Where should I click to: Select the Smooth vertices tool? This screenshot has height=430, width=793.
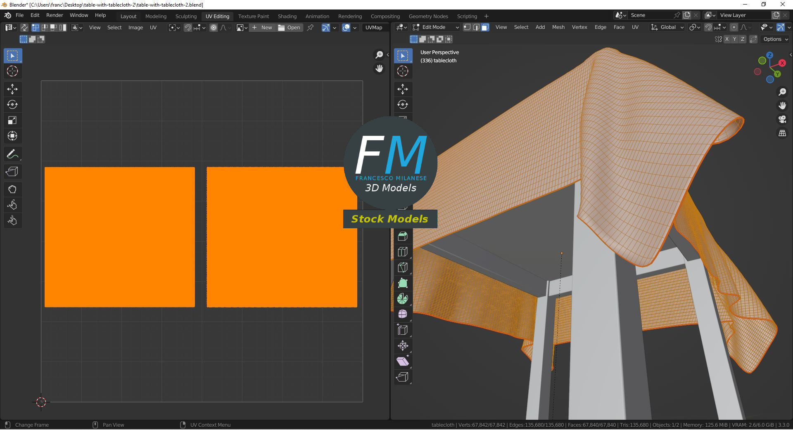[x=403, y=314]
